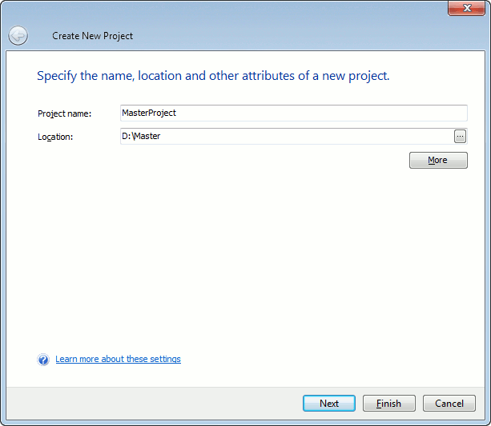Close the dialog with the red X
The width and height of the screenshot is (491, 426).
[467, 8]
